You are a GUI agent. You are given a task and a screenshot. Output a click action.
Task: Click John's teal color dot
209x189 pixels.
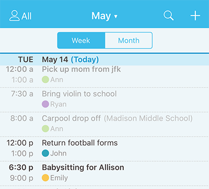pos(45,153)
